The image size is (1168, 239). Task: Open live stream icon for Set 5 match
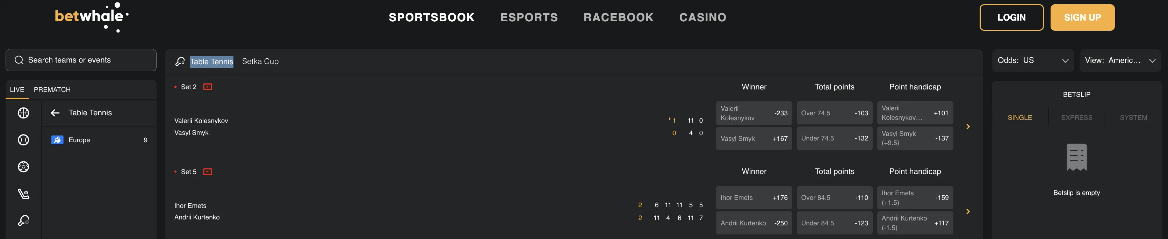click(x=208, y=172)
